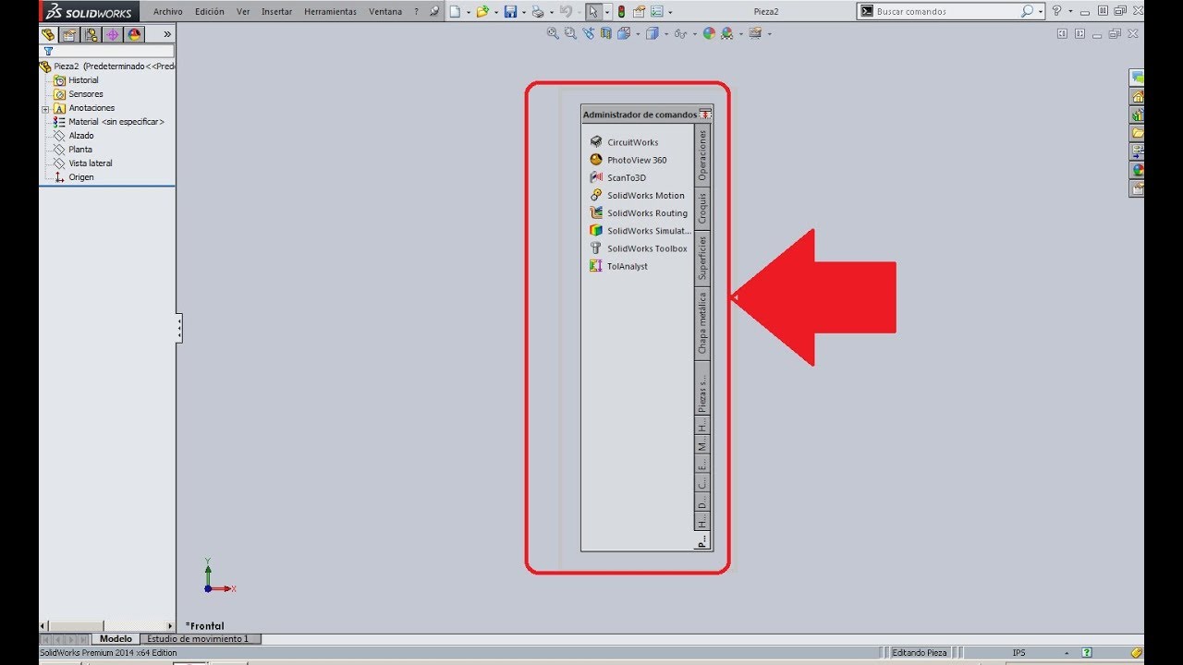Viewport: 1183px width, 665px height.
Task: Open the Herramientas menu
Action: click(x=330, y=12)
